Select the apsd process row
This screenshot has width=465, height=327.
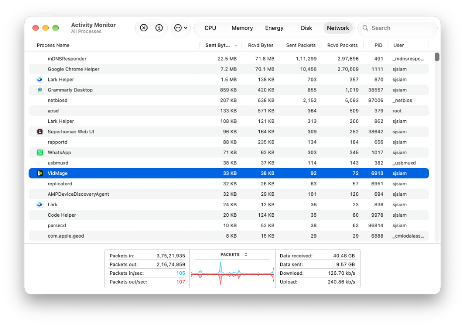point(229,111)
